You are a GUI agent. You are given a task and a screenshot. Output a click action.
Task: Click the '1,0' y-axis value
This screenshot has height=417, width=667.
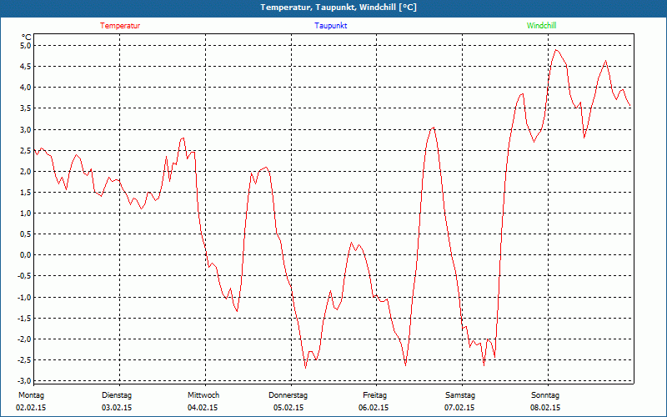coord(26,214)
